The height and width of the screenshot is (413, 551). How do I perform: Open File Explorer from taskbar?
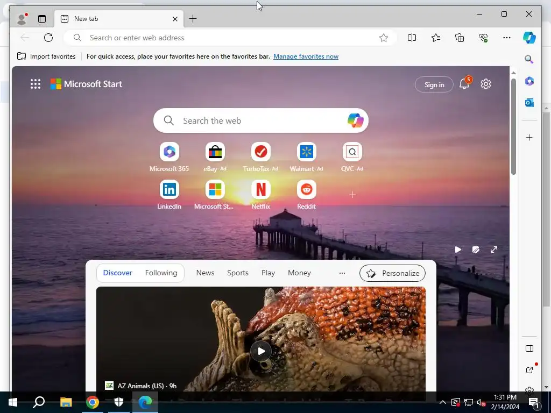[66, 402]
